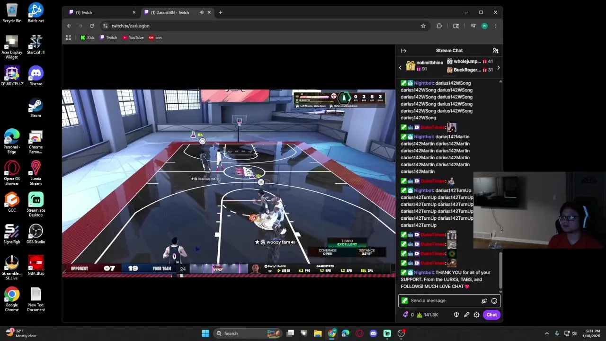Viewport: 606px width, 341px height.
Task: Open chat settings gear icon
Action: pyautogui.click(x=477, y=315)
